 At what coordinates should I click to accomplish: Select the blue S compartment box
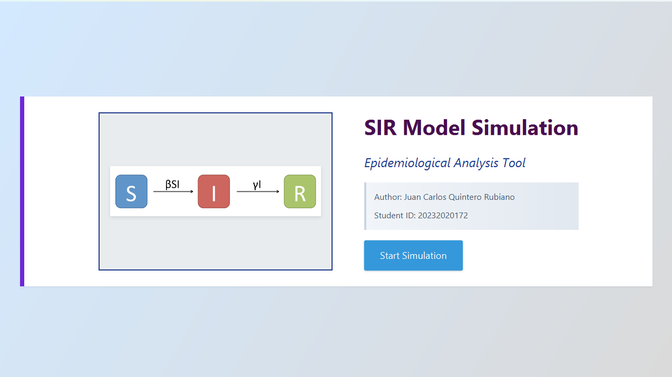point(131,191)
